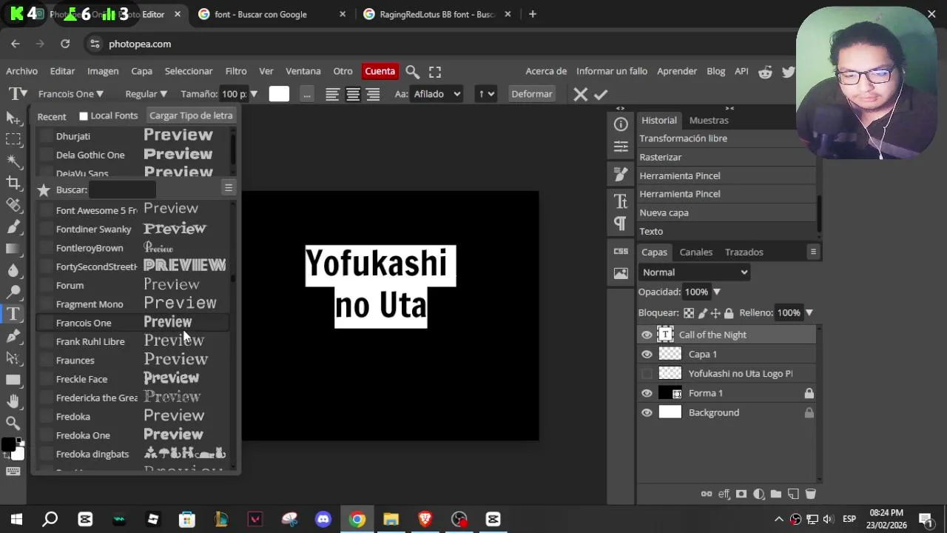Select the Crop tool
This screenshot has height=533, width=947.
(13, 182)
